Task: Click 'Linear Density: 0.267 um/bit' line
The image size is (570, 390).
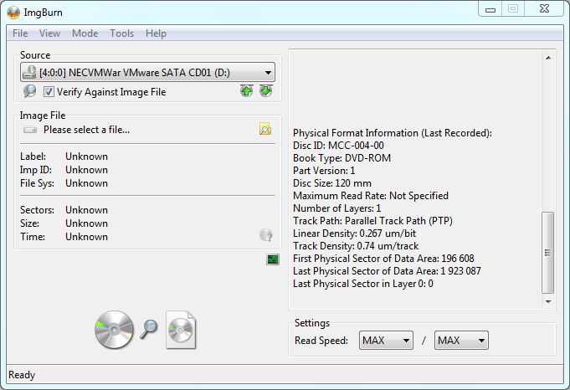Action: [354, 233]
